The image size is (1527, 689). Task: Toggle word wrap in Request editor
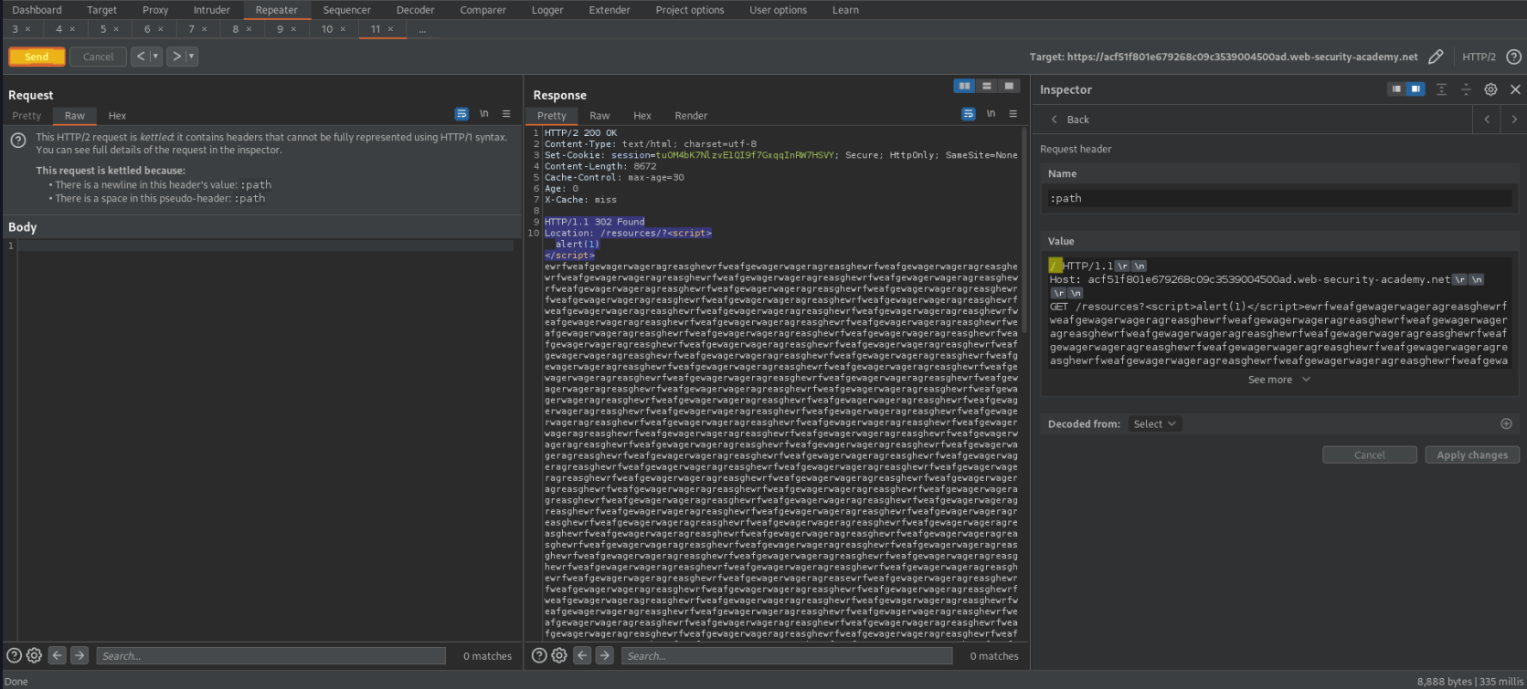point(461,114)
